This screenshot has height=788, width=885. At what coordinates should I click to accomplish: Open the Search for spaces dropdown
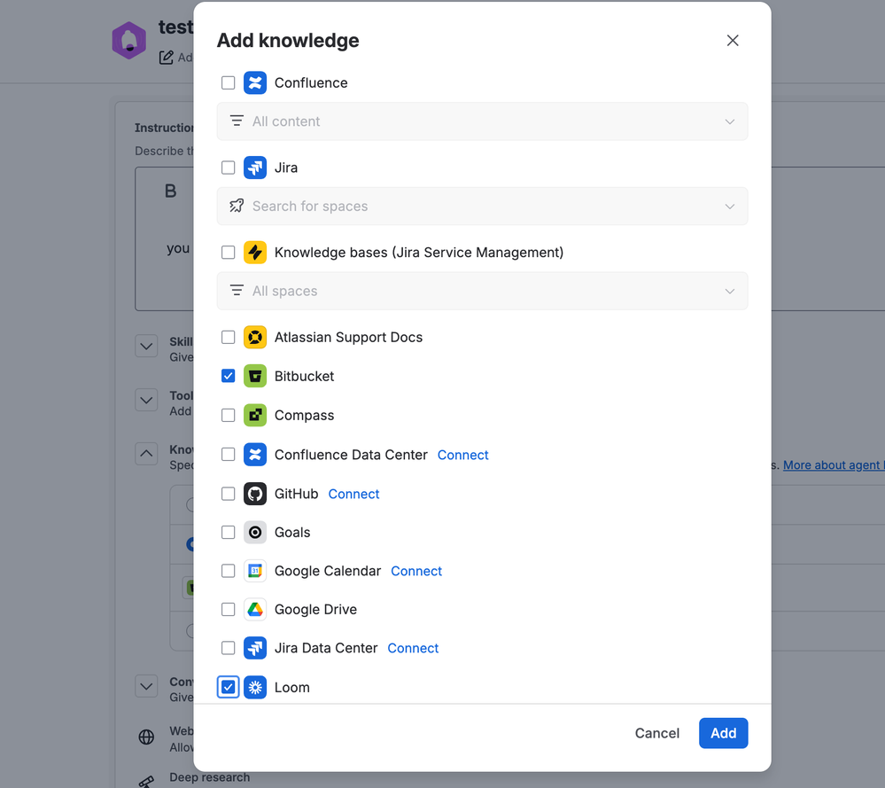tap(482, 207)
